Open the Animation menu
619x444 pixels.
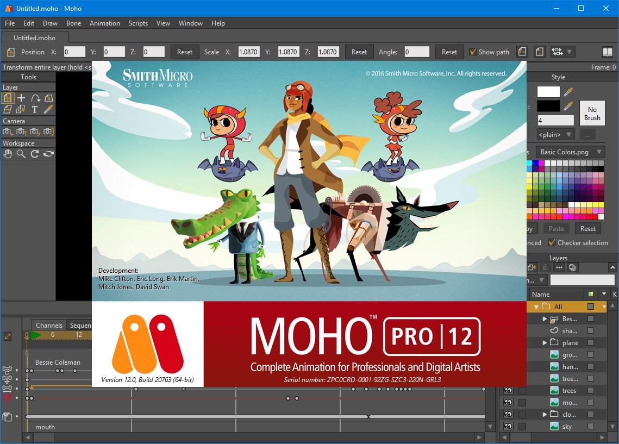104,23
